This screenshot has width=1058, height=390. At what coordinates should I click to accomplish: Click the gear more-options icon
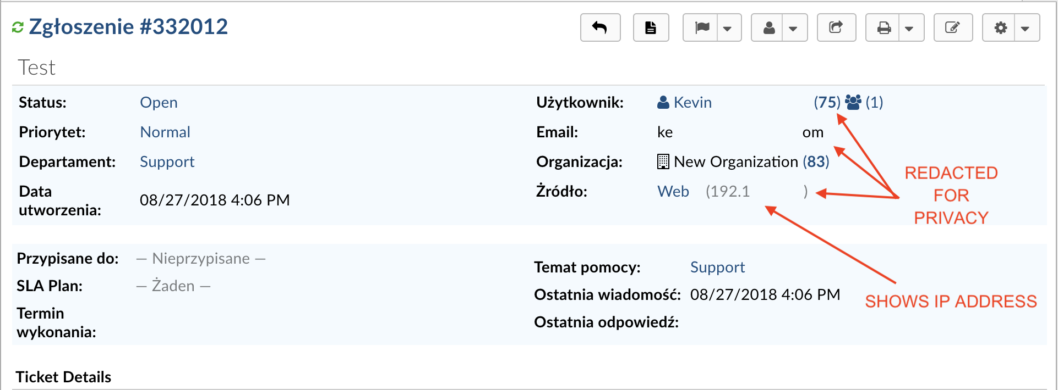(1000, 27)
